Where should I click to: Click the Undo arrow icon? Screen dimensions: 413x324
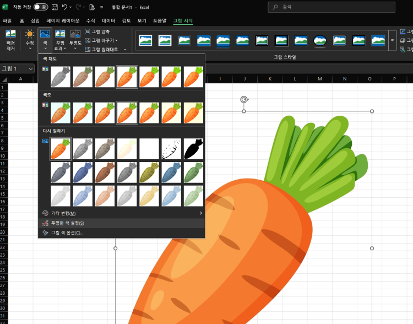point(65,7)
